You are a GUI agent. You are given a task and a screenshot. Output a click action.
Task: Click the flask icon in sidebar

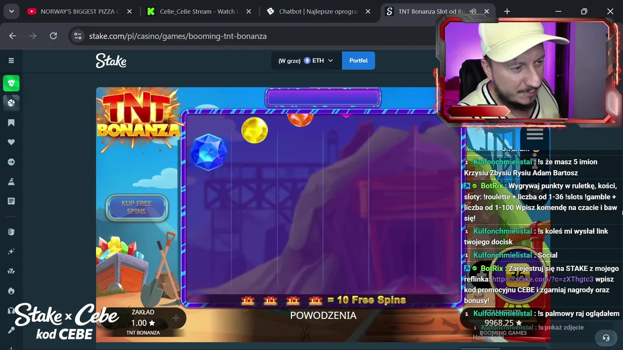pos(11,182)
